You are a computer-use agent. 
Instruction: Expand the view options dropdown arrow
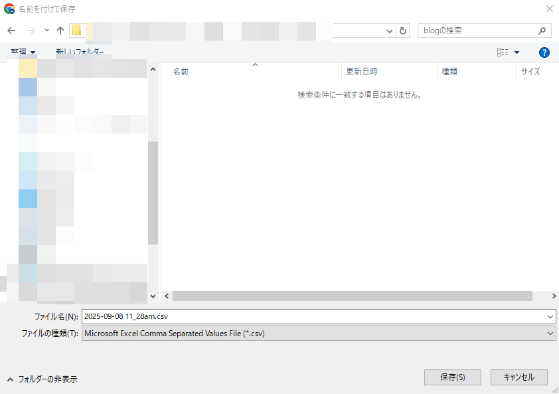(x=517, y=52)
